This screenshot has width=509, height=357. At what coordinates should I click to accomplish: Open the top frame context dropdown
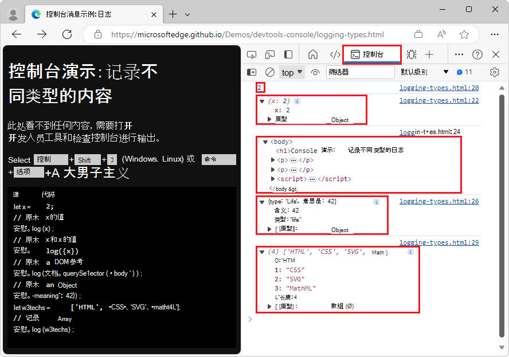(x=291, y=72)
